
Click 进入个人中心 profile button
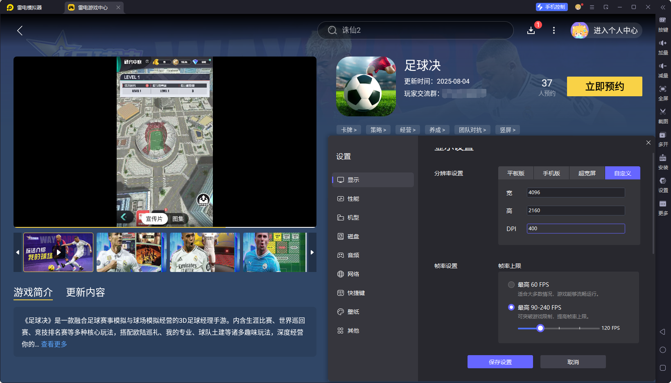[x=606, y=30]
